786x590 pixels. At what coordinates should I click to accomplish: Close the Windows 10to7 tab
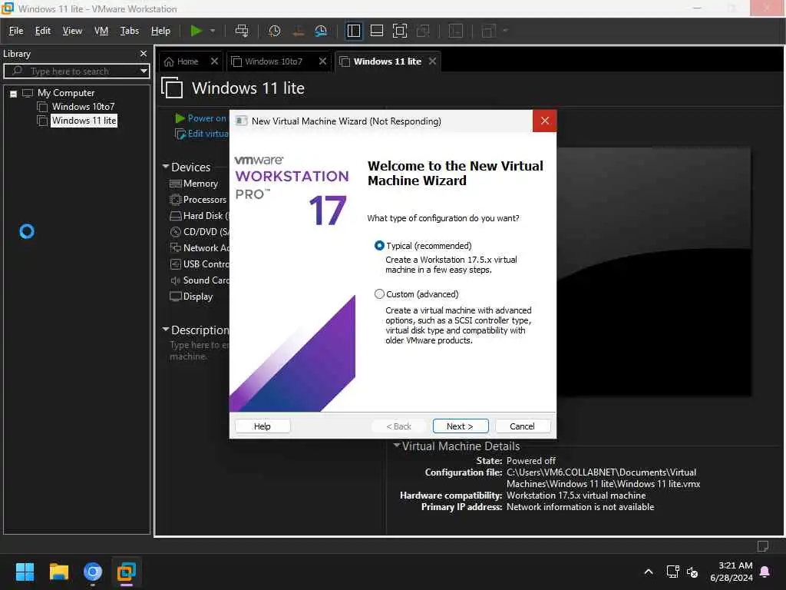(323, 61)
